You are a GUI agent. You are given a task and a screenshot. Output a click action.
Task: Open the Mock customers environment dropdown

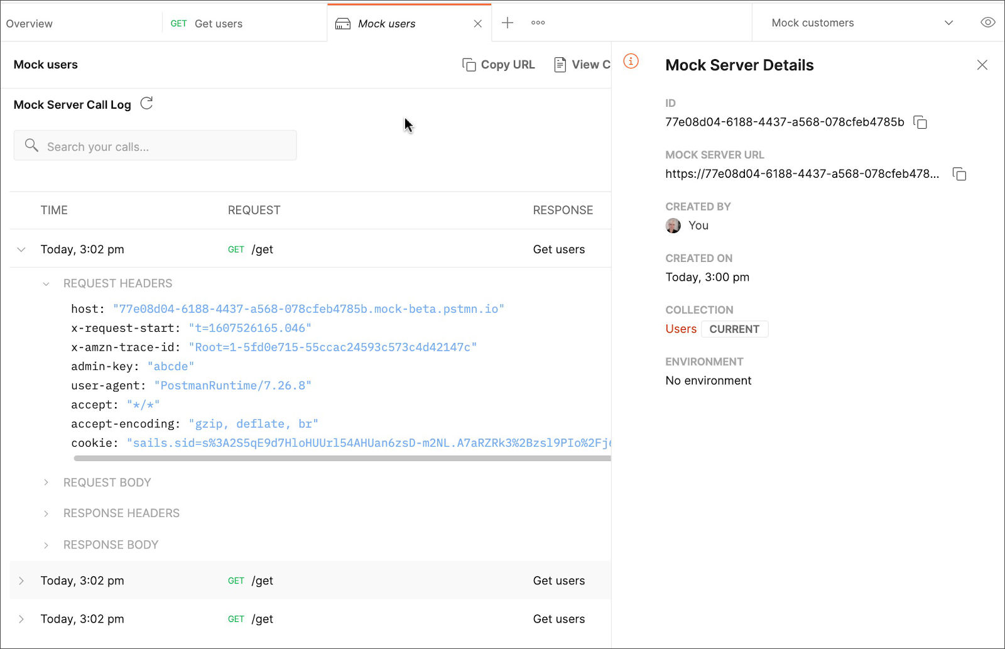click(862, 23)
